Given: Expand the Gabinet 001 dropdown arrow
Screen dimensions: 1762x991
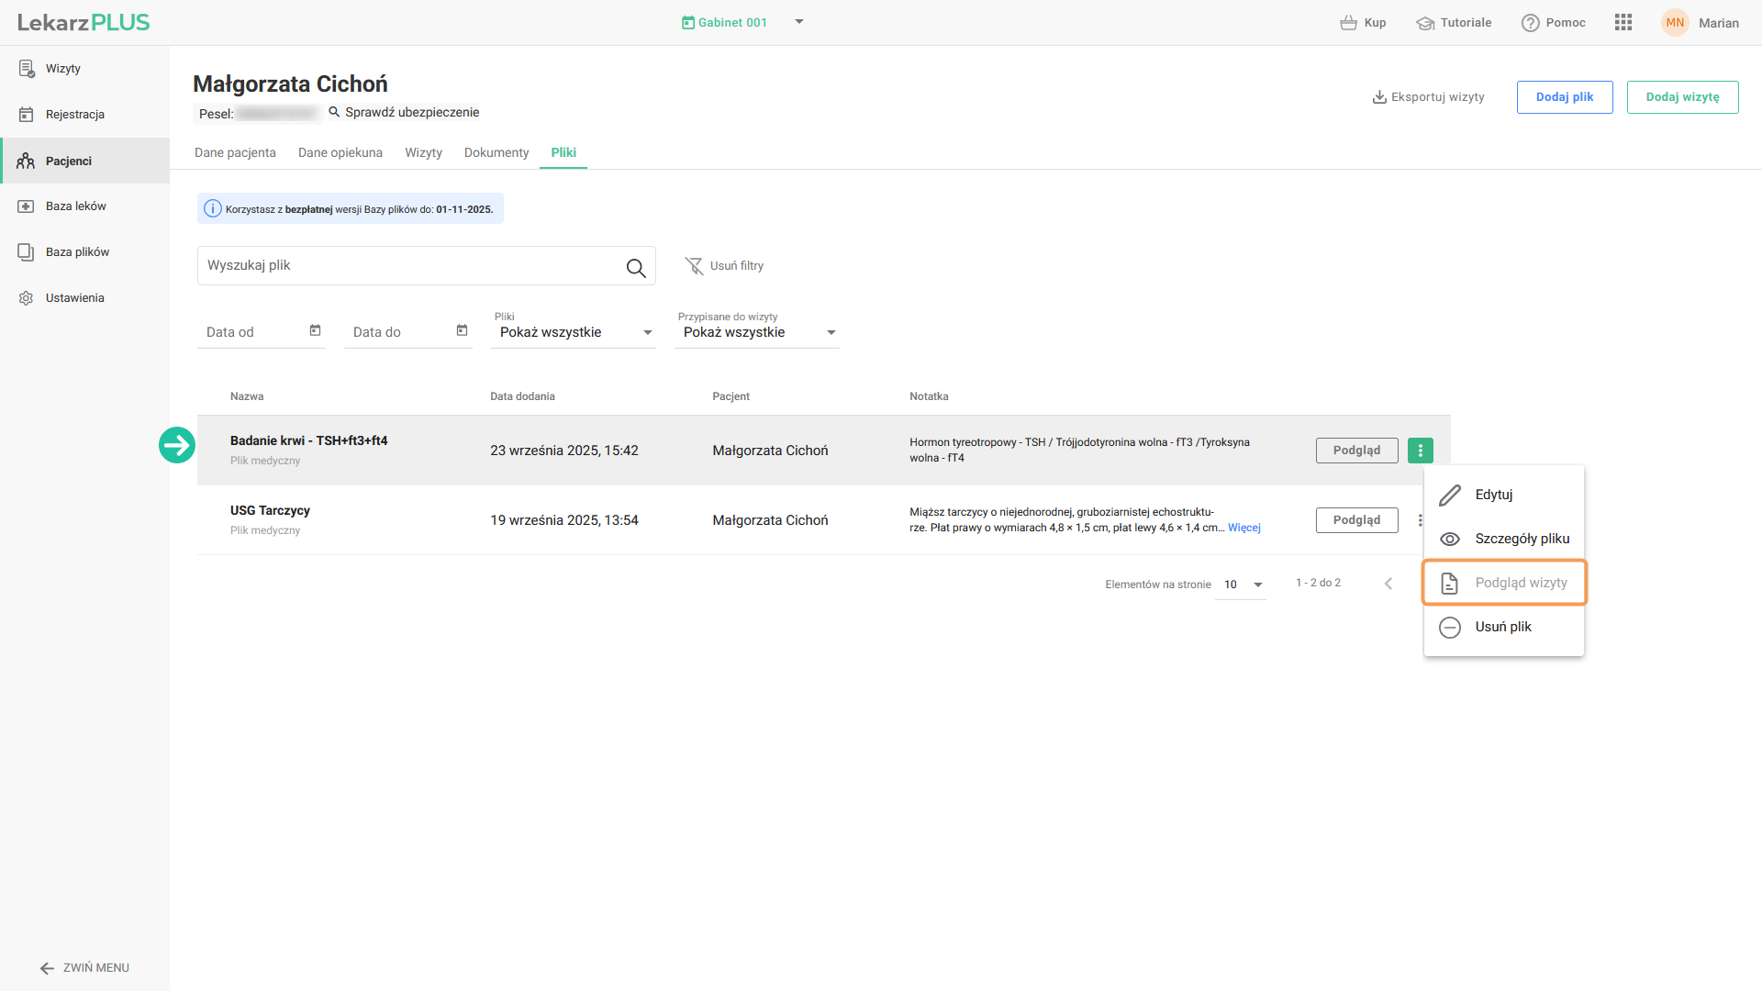Looking at the screenshot, I should pyautogui.click(x=799, y=22).
